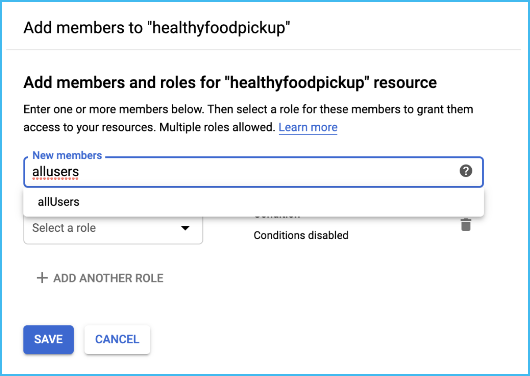Click the dialog title "Add members to healthyfoodpickup"
The width and height of the screenshot is (530, 376).
coord(157,27)
